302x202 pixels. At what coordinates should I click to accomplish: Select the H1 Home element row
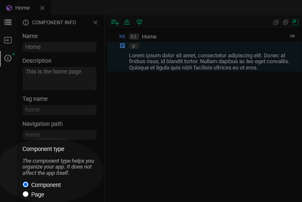pyautogui.click(x=204, y=36)
